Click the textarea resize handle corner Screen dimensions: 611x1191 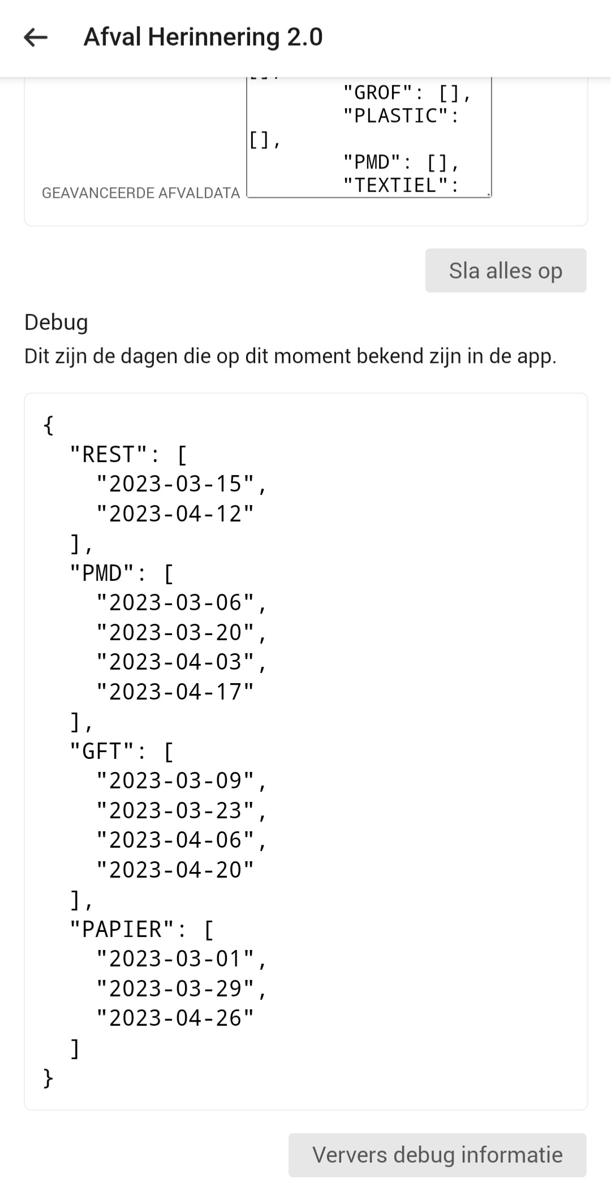pos(488,194)
